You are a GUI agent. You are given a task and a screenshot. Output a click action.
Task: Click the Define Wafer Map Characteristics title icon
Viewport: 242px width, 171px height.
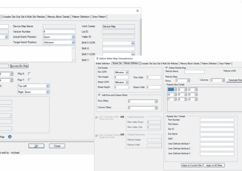pos(96,59)
